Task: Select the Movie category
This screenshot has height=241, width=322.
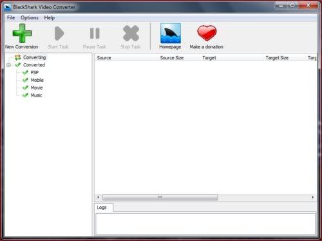Action: pyautogui.click(x=37, y=88)
